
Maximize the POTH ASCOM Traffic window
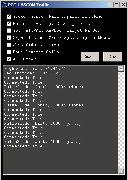[117, 5]
